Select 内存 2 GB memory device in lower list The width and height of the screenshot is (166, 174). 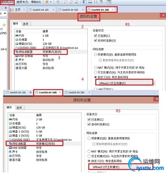click(44, 120)
